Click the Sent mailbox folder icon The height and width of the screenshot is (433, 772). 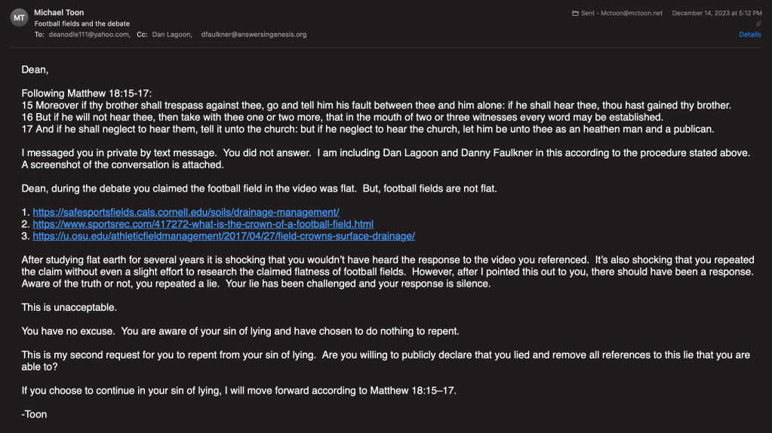click(576, 14)
